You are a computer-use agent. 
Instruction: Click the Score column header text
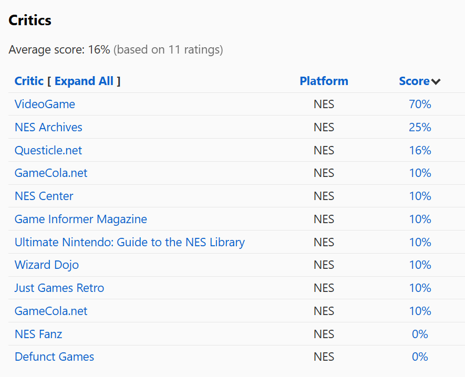pyautogui.click(x=414, y=81)
